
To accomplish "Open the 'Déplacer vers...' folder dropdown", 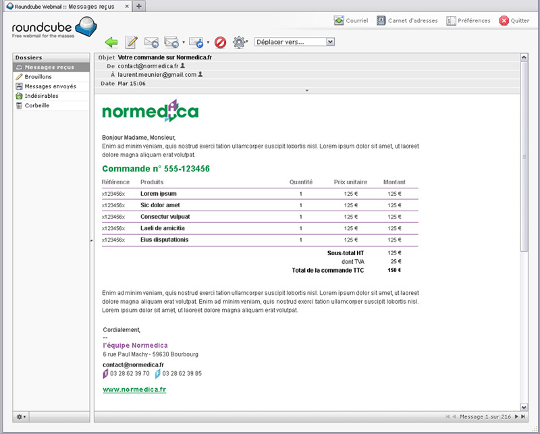I will click(294, 42).
